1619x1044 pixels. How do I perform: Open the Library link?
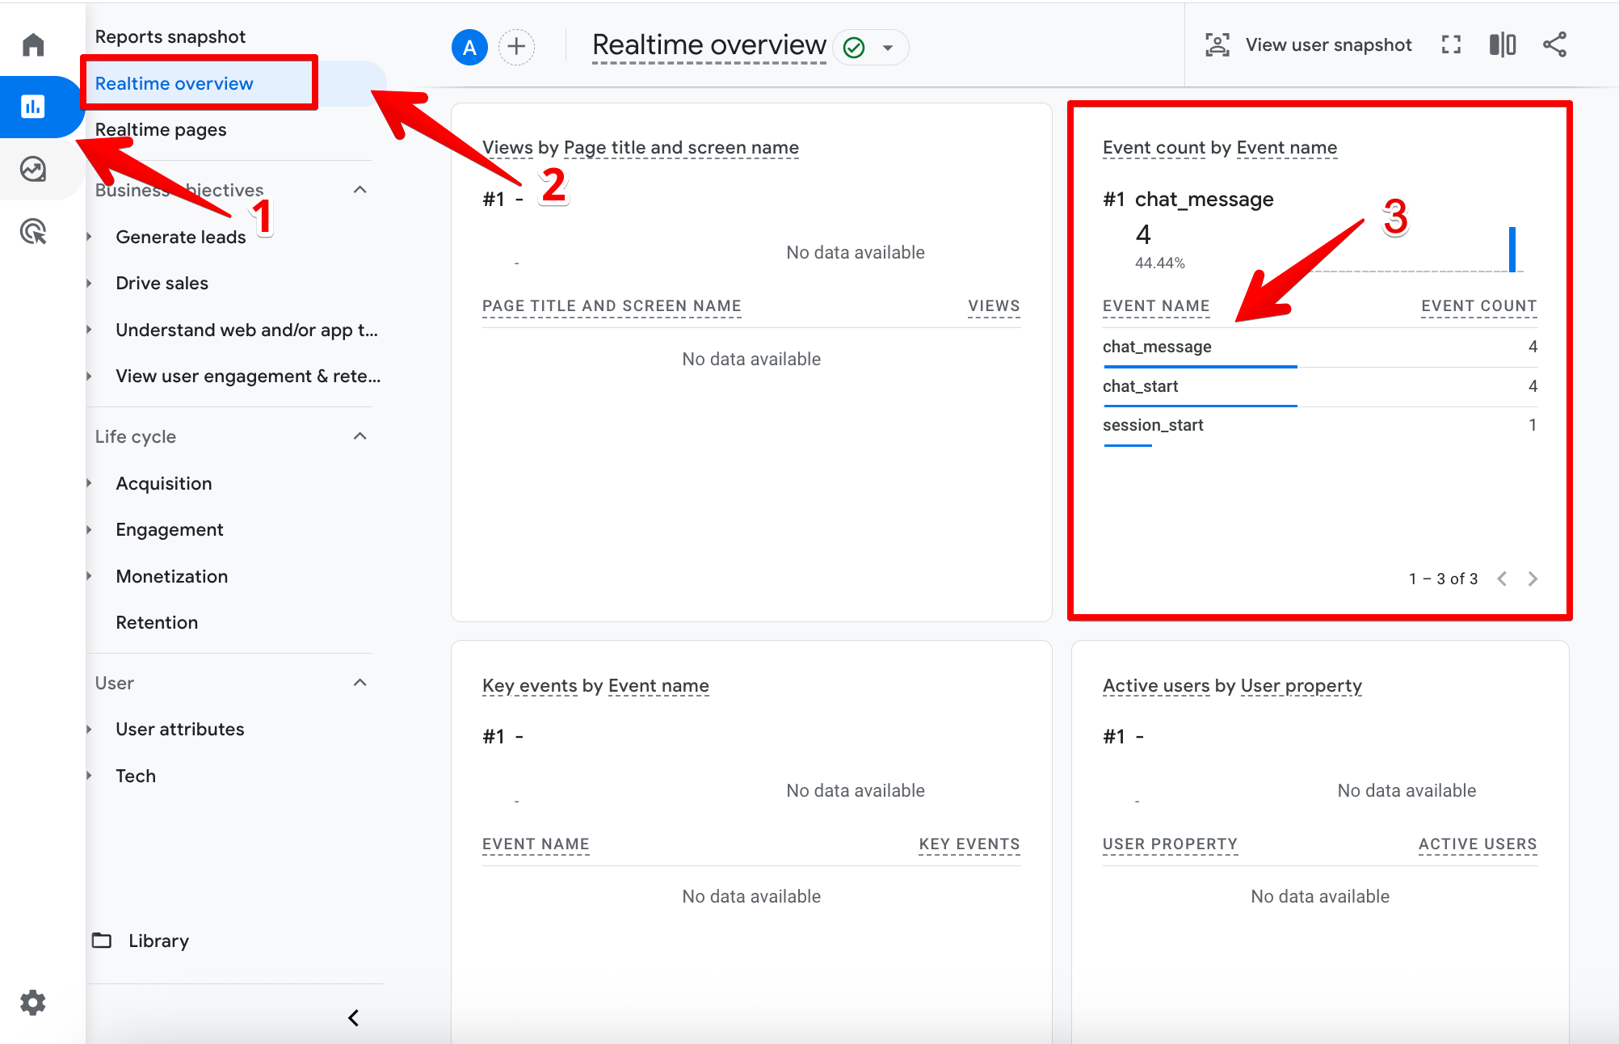click(158, 941)
